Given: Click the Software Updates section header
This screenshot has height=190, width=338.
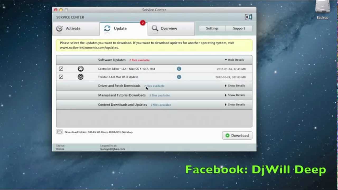Looking at the screenshot, I should click(x=154, y=60).
